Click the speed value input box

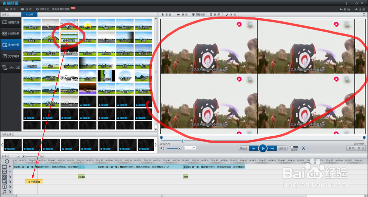point(188,148)
